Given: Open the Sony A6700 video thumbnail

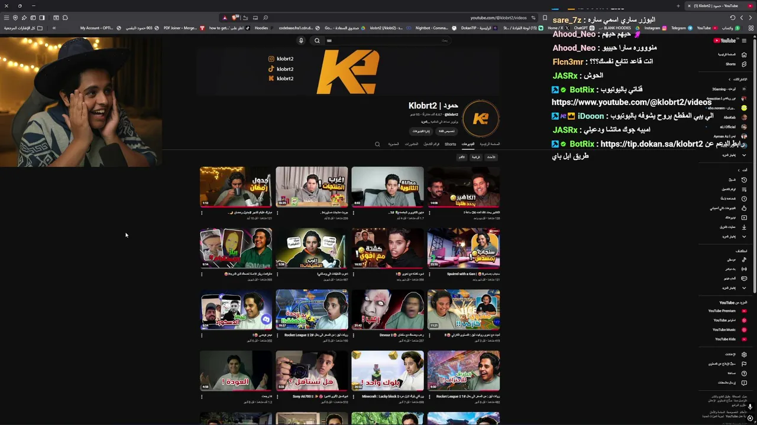Looking at the screenshot, I should [x=312, y=371].
